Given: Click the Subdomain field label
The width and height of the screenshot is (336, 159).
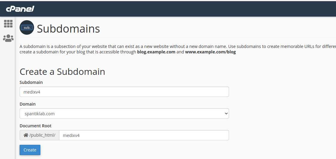Looking at the screenshot, I should (x=31, y=82).
